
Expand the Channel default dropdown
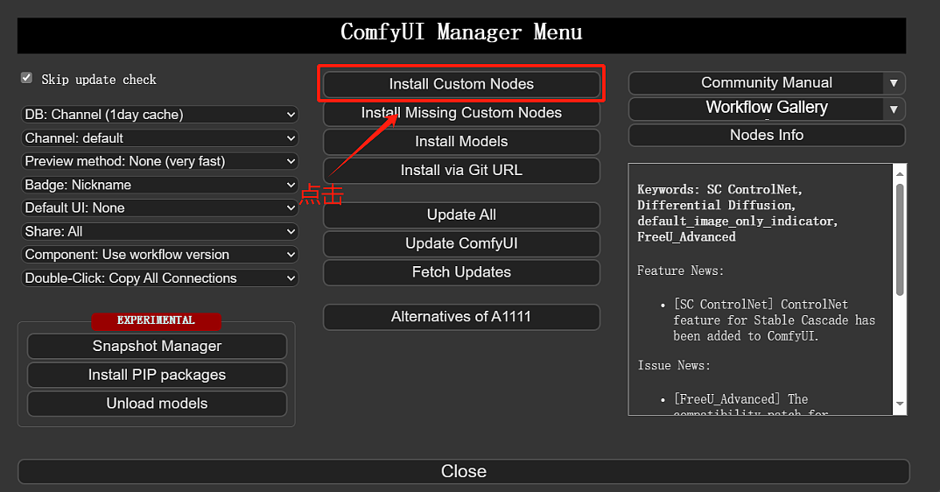159,138
